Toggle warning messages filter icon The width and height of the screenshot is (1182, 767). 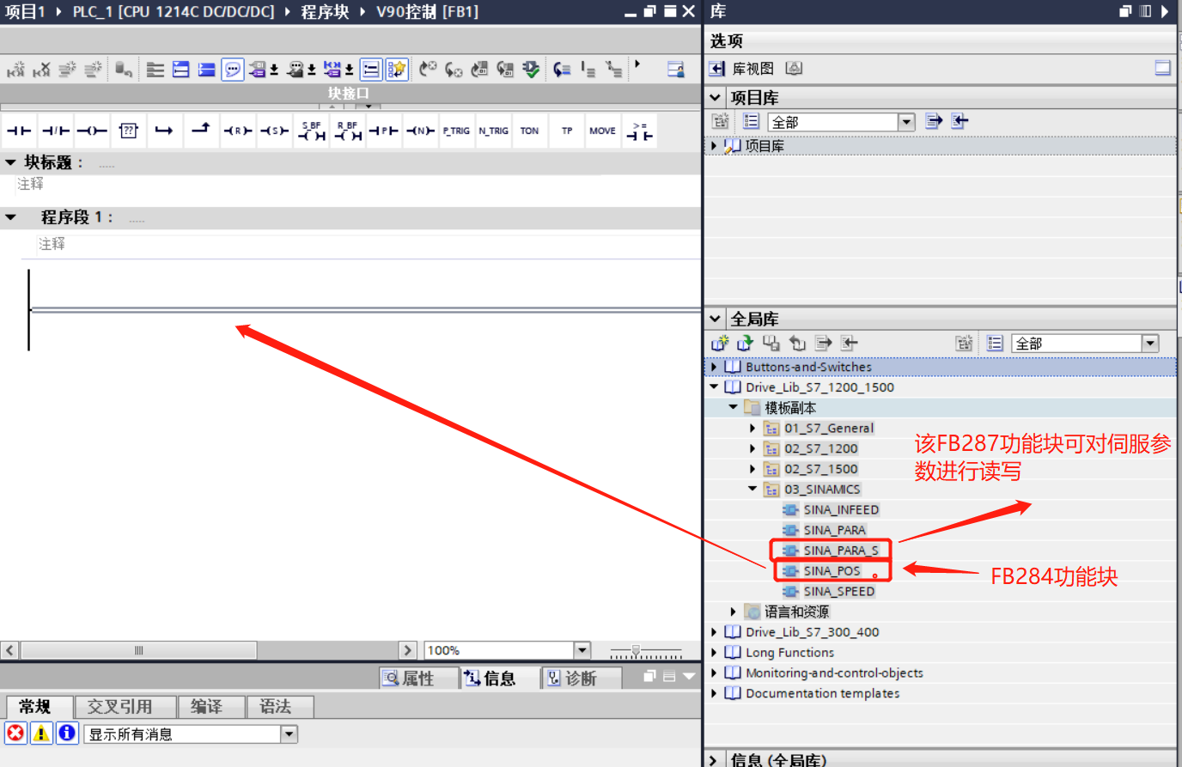[41, 734]
